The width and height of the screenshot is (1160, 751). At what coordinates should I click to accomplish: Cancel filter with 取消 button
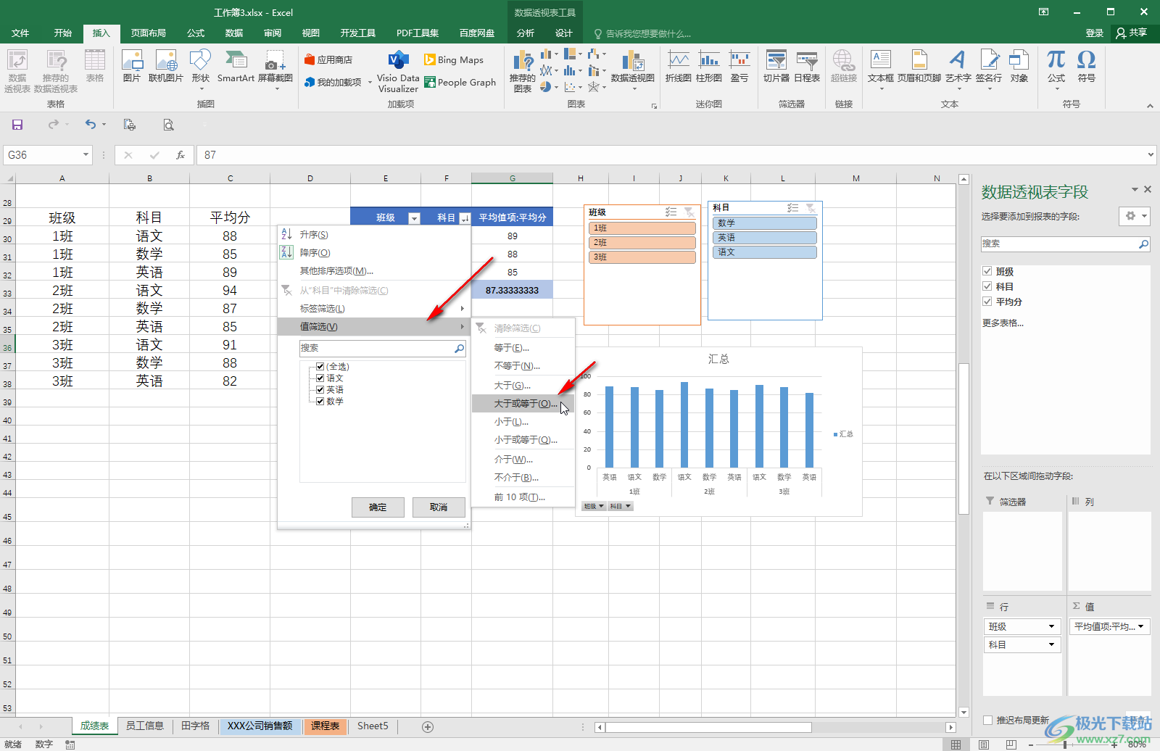click(439, 507)
